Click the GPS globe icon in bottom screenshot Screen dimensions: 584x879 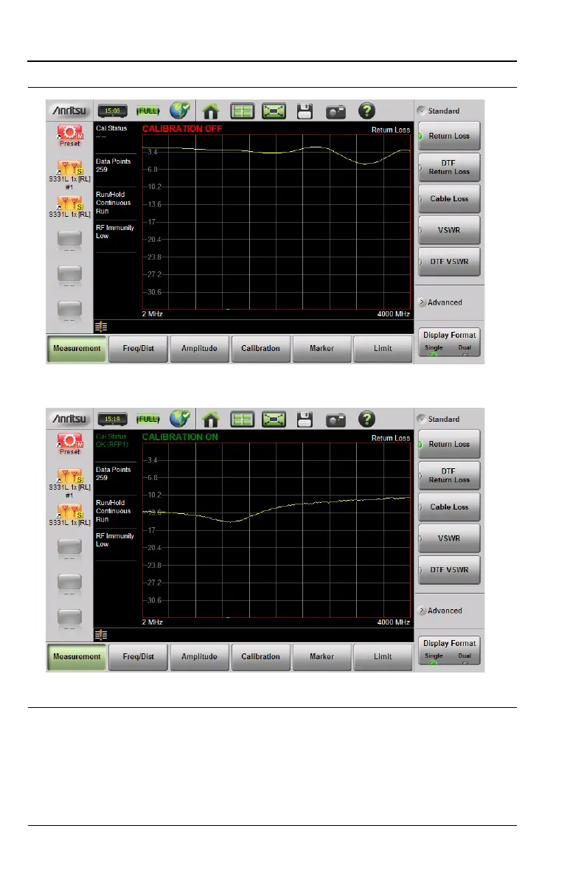pos(180,419)
